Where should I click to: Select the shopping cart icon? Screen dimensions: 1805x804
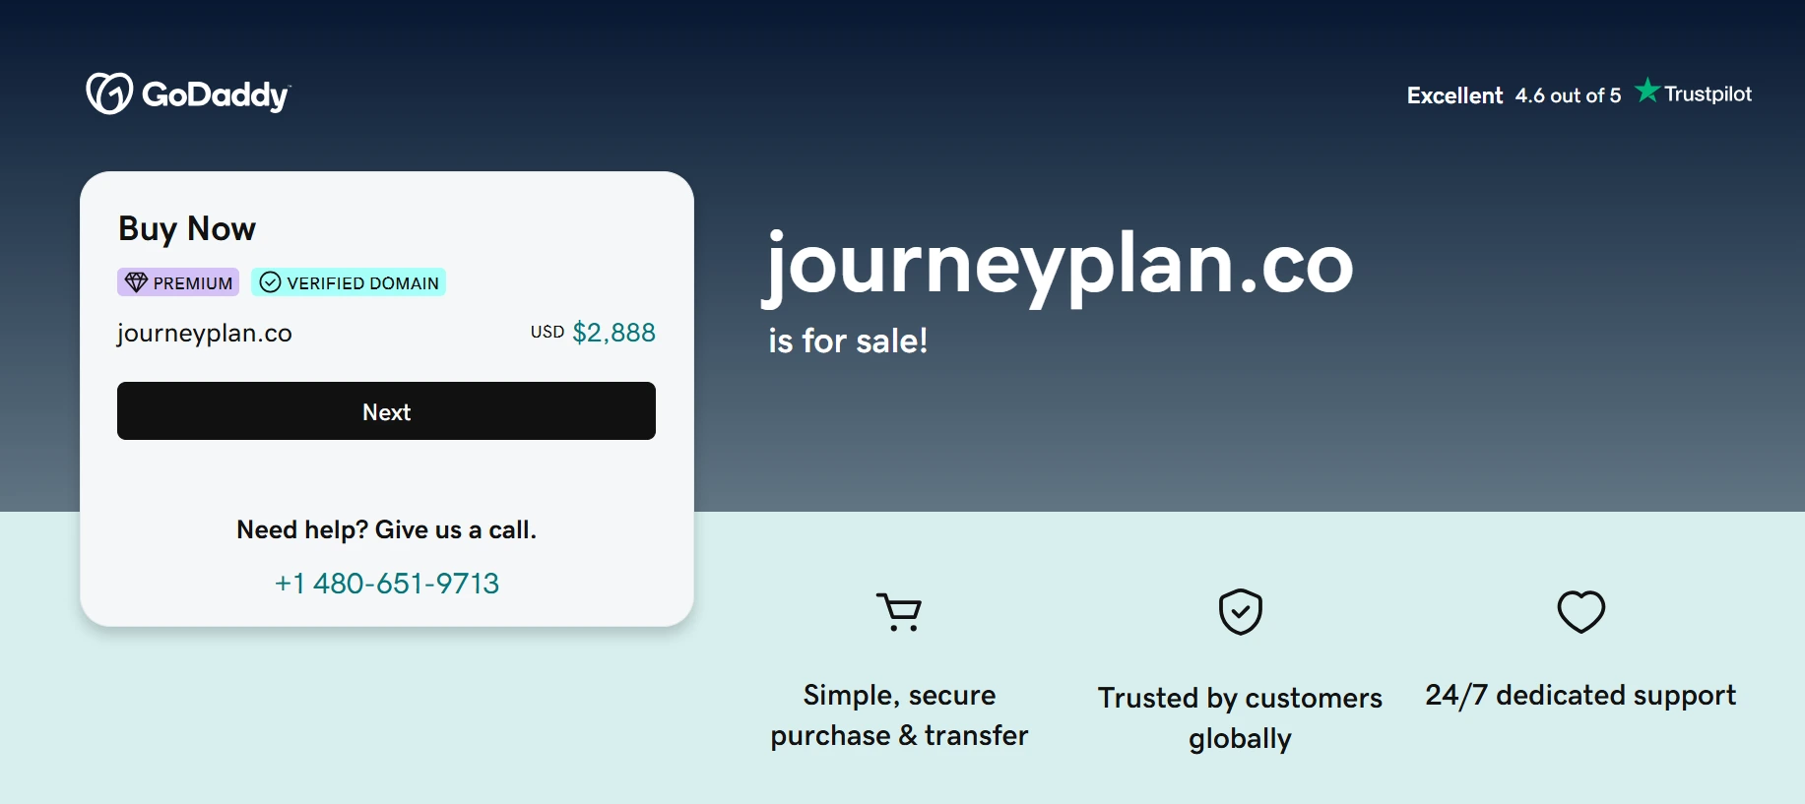tap(898, 611)
